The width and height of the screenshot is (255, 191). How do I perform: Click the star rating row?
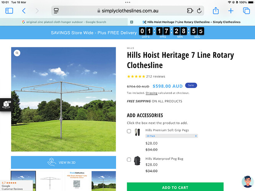pos(136,76)
